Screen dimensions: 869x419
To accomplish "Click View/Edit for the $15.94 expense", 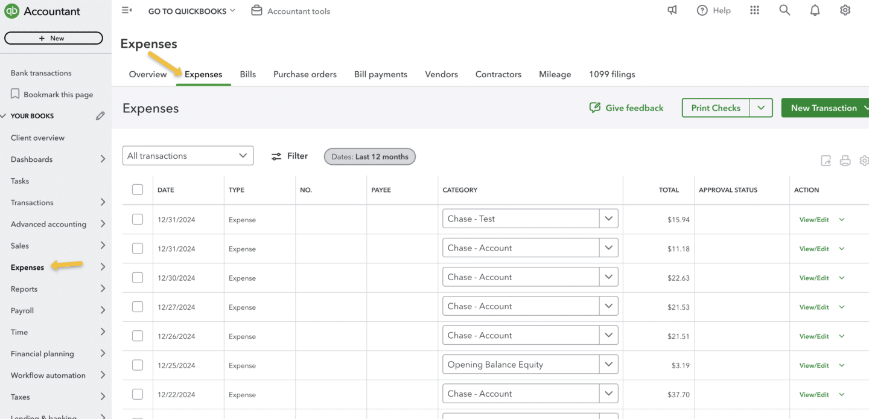I will click(x=814, y=220).
